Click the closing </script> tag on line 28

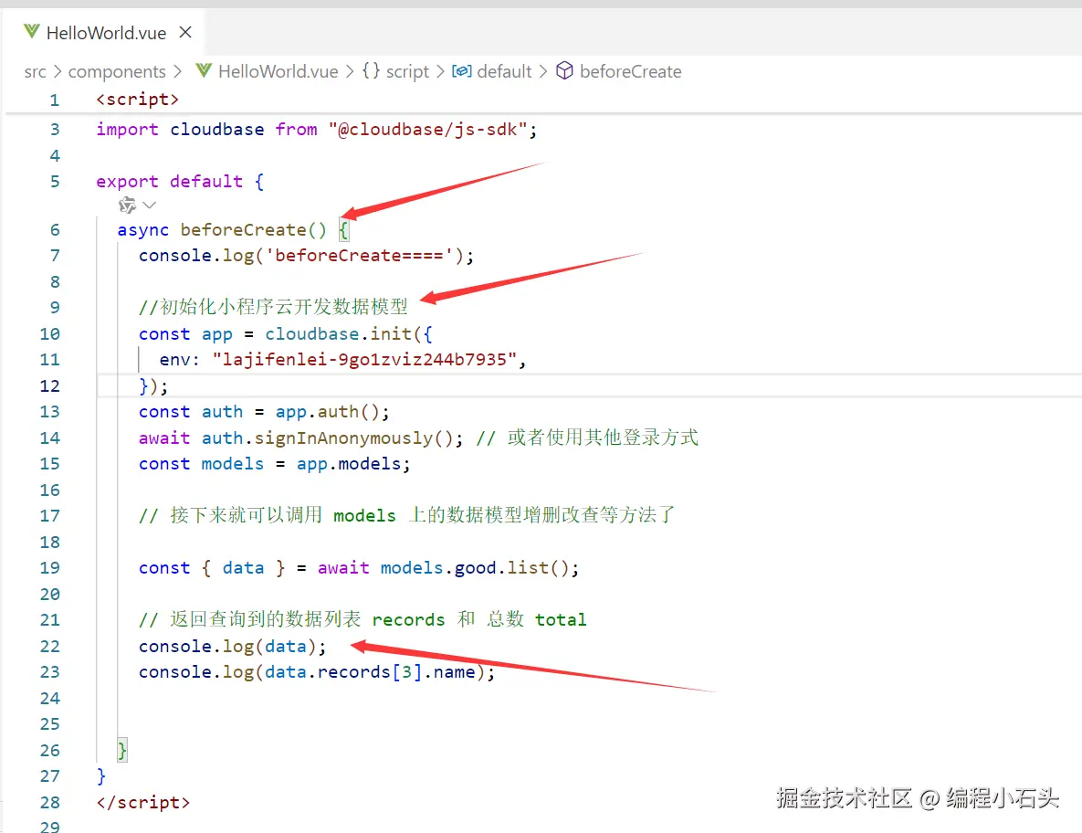point(142,803)
